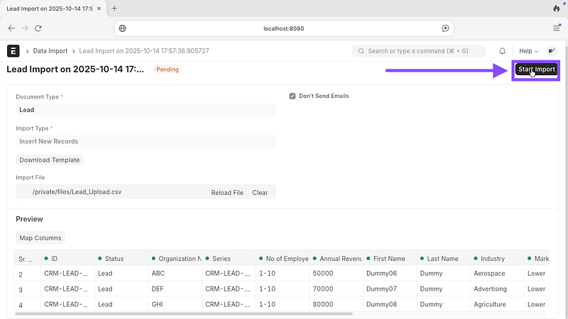Open the notifications bell icon

pyautogui.click(x=503, y=51)
